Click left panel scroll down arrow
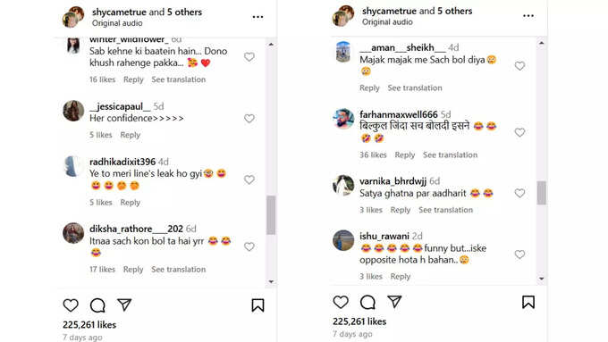The image size is (608, 342). (x=271, y=281)
